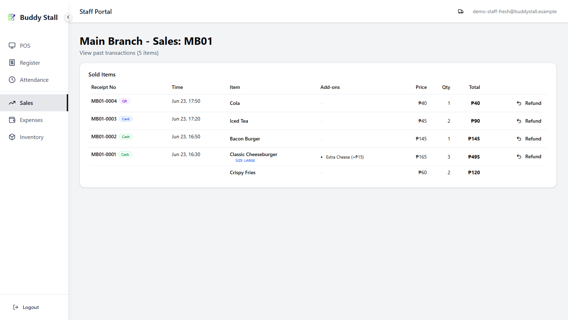Click the Main Branch - Sales: MB01 heading
Screen dimensions: 568x320
pos(146,41)
